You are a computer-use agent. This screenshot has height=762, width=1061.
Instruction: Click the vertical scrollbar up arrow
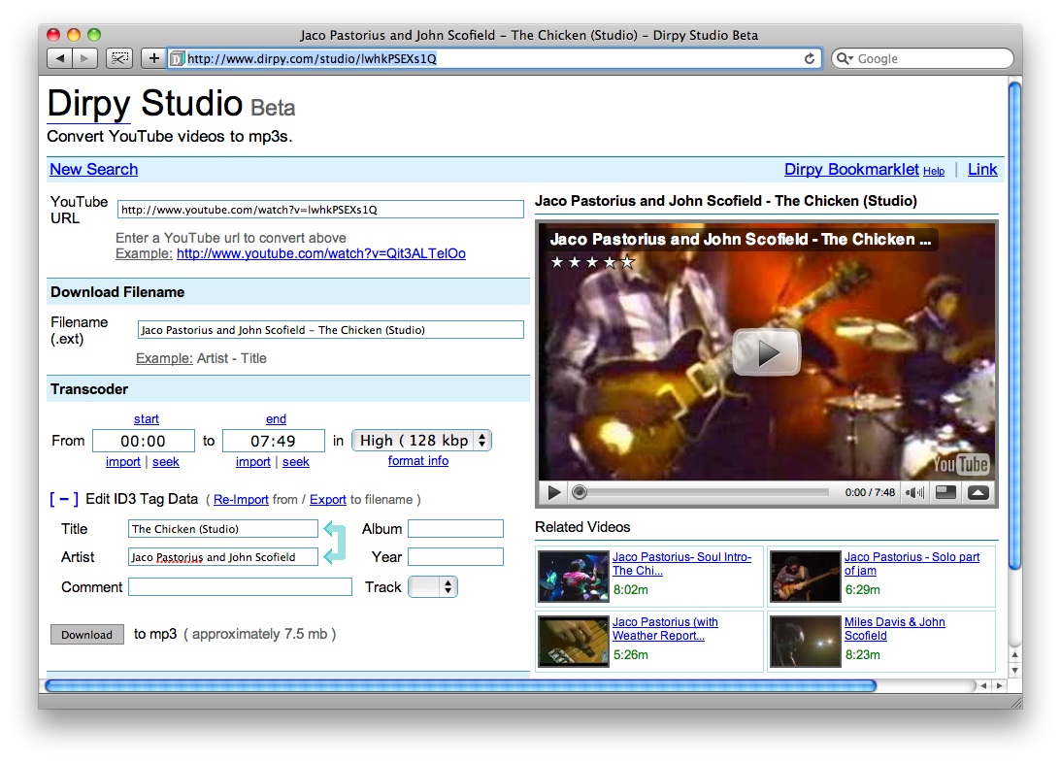(x=1014, y=654)
